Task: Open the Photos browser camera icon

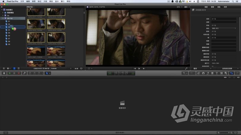Action: 203,73
